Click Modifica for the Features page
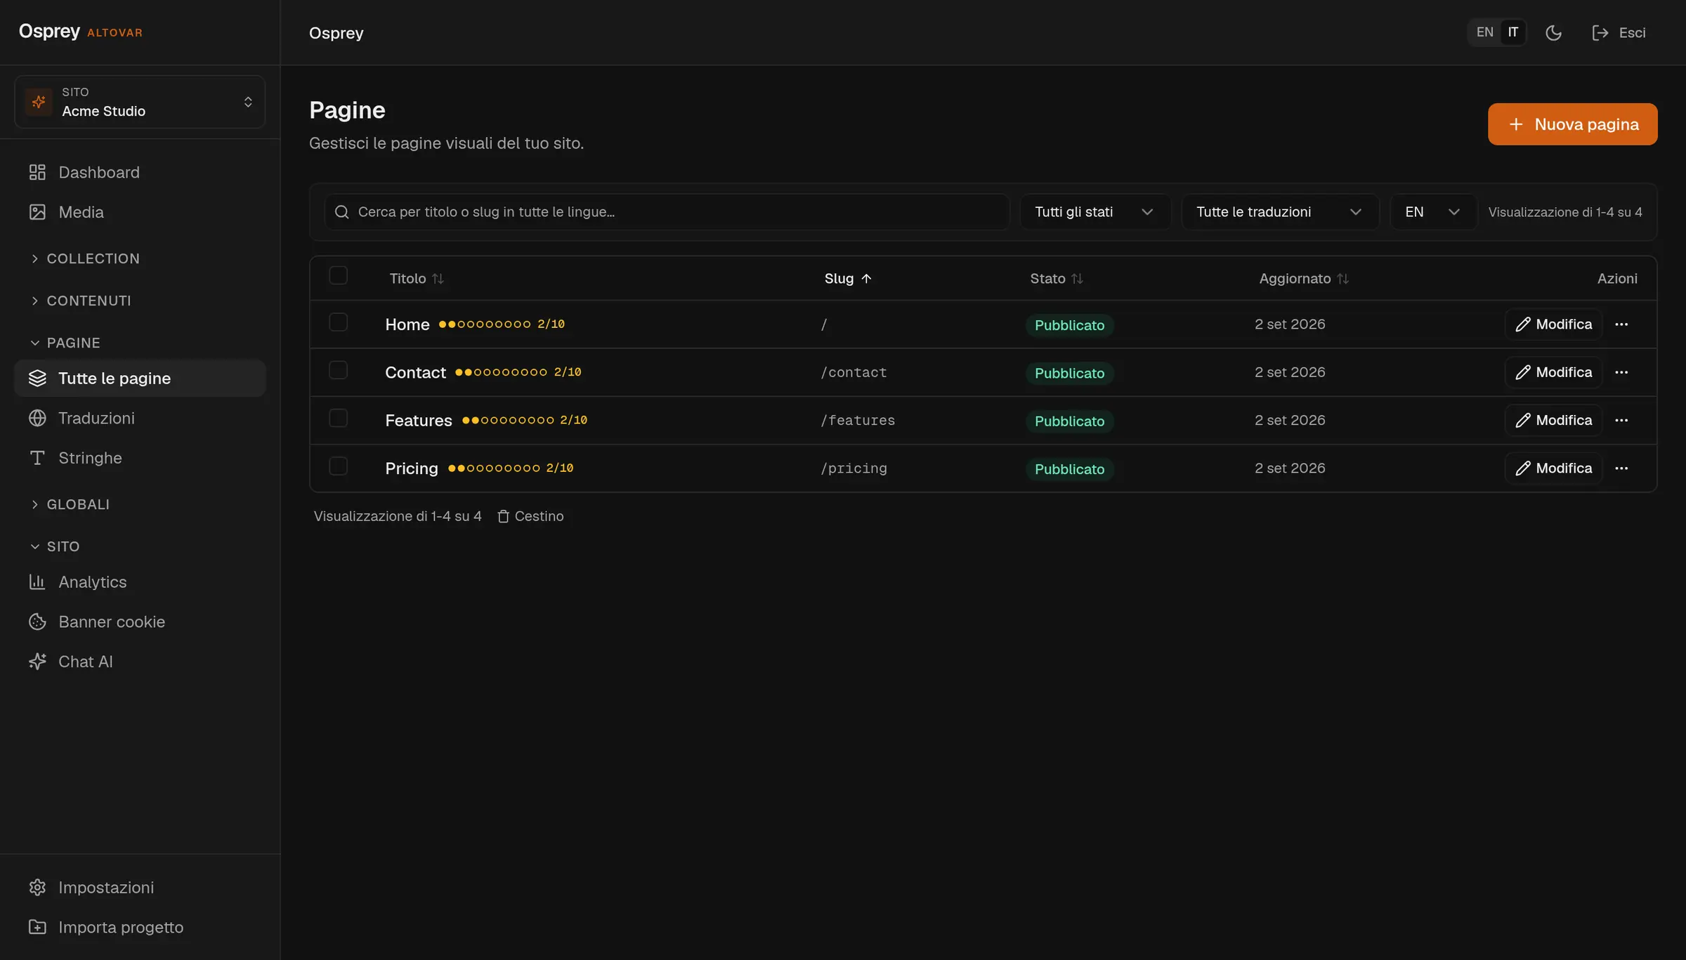Image resolution: width=1686 pixels, height=960 pixels. pos(1553,420)
